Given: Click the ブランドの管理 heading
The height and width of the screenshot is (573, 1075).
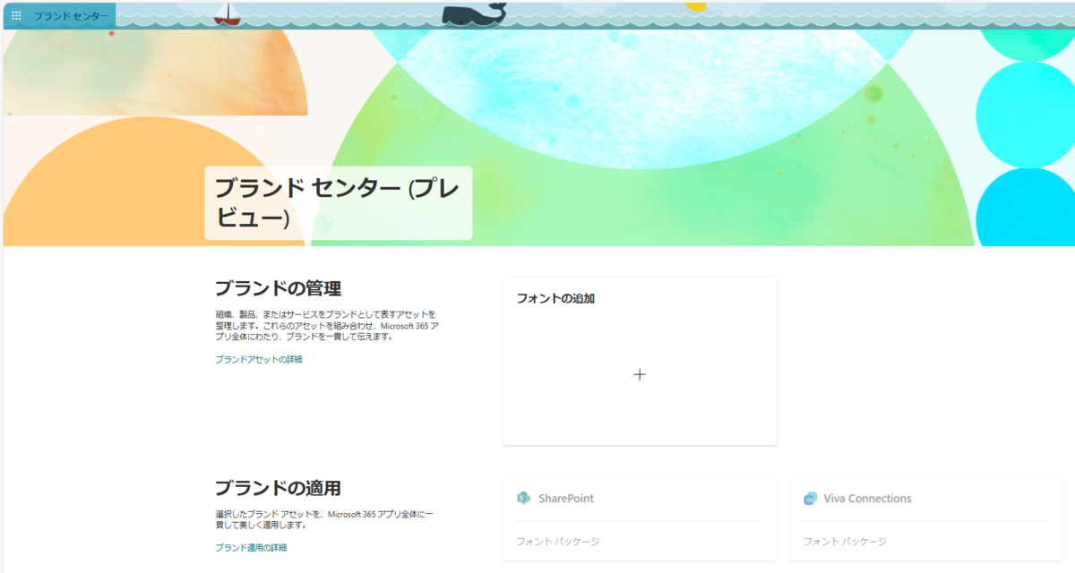Looking at the screenshot, I should [278, 288].
